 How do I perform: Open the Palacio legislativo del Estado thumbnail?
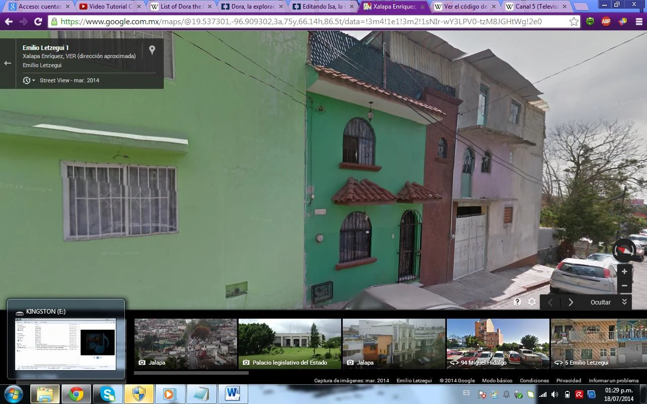coord(290,343)
